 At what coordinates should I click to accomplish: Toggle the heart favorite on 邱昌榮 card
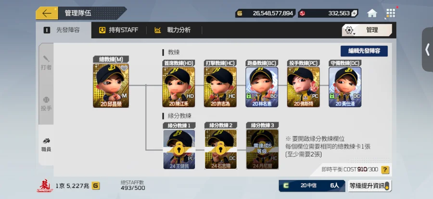point(124,68)
